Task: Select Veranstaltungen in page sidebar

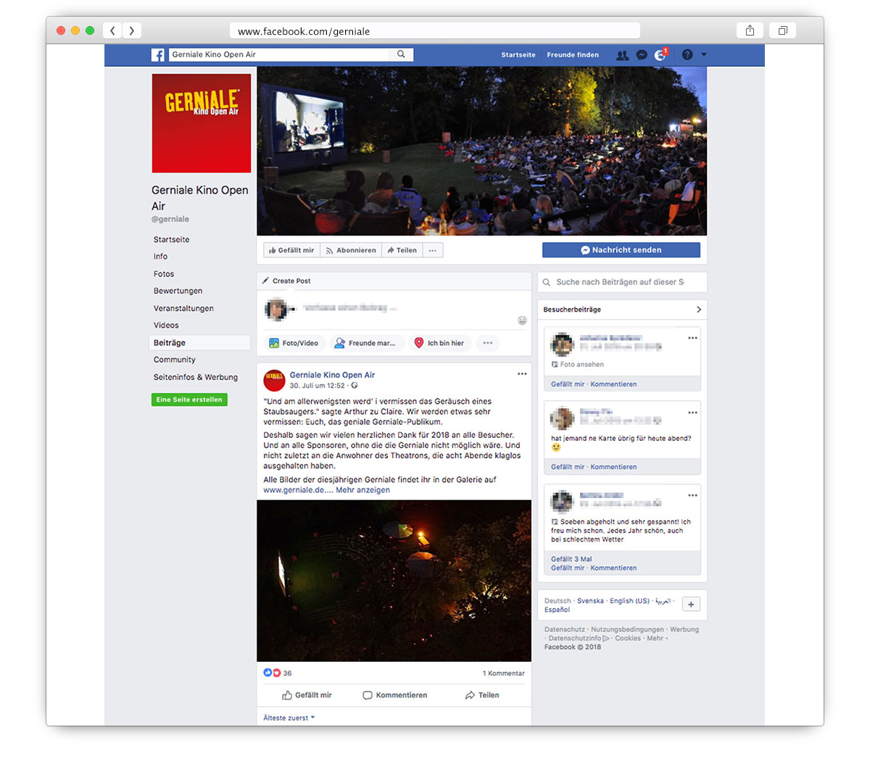Action: coord(183,309)
